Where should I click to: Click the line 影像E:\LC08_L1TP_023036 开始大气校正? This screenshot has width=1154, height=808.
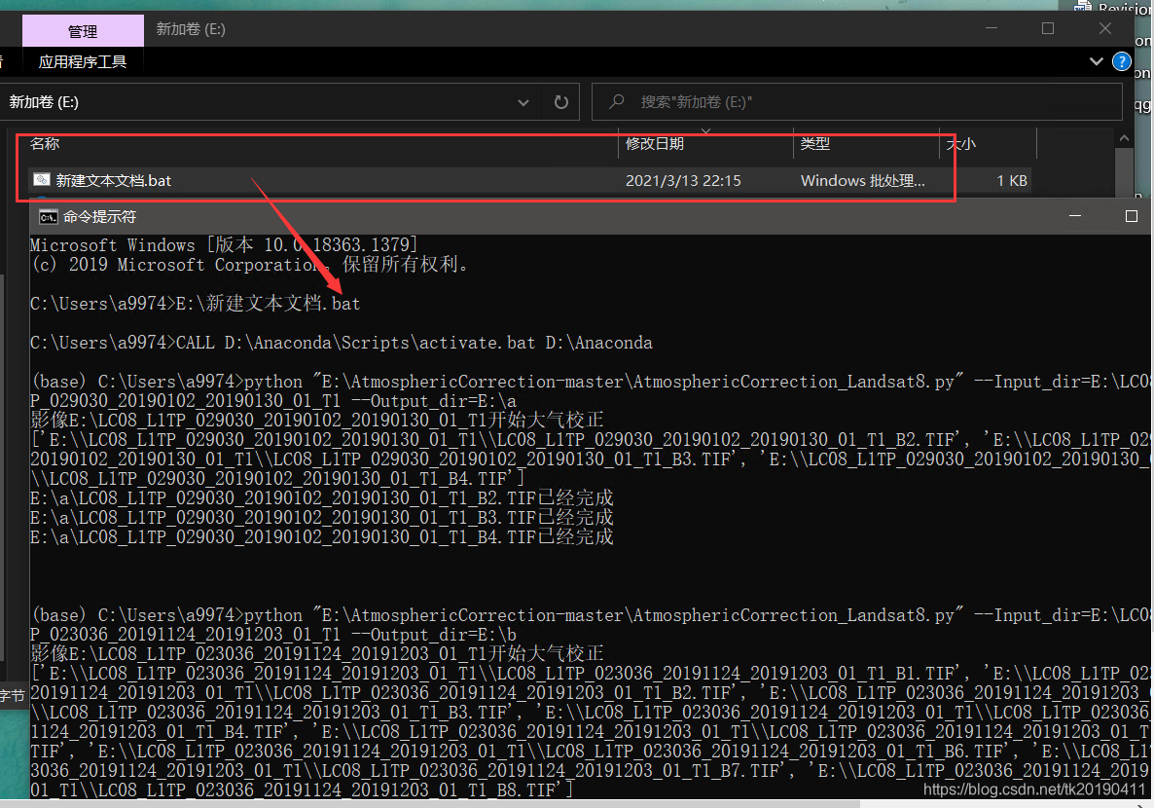[316, 653]
